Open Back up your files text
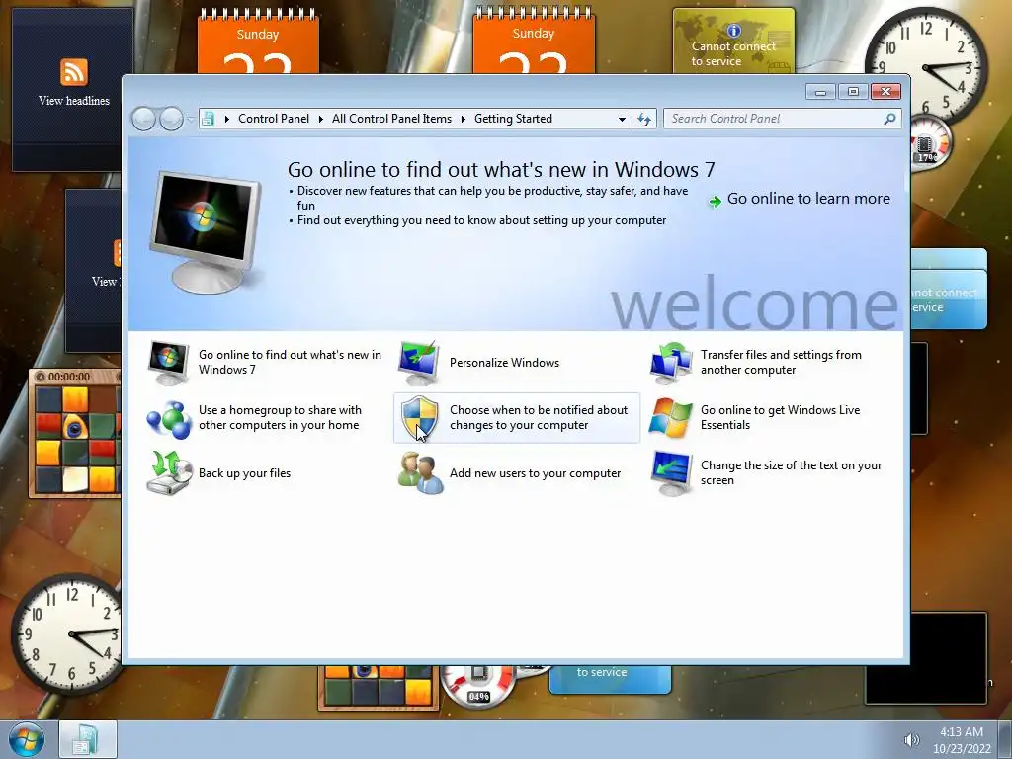This screenshot has height=759, width=1012. 244,473
